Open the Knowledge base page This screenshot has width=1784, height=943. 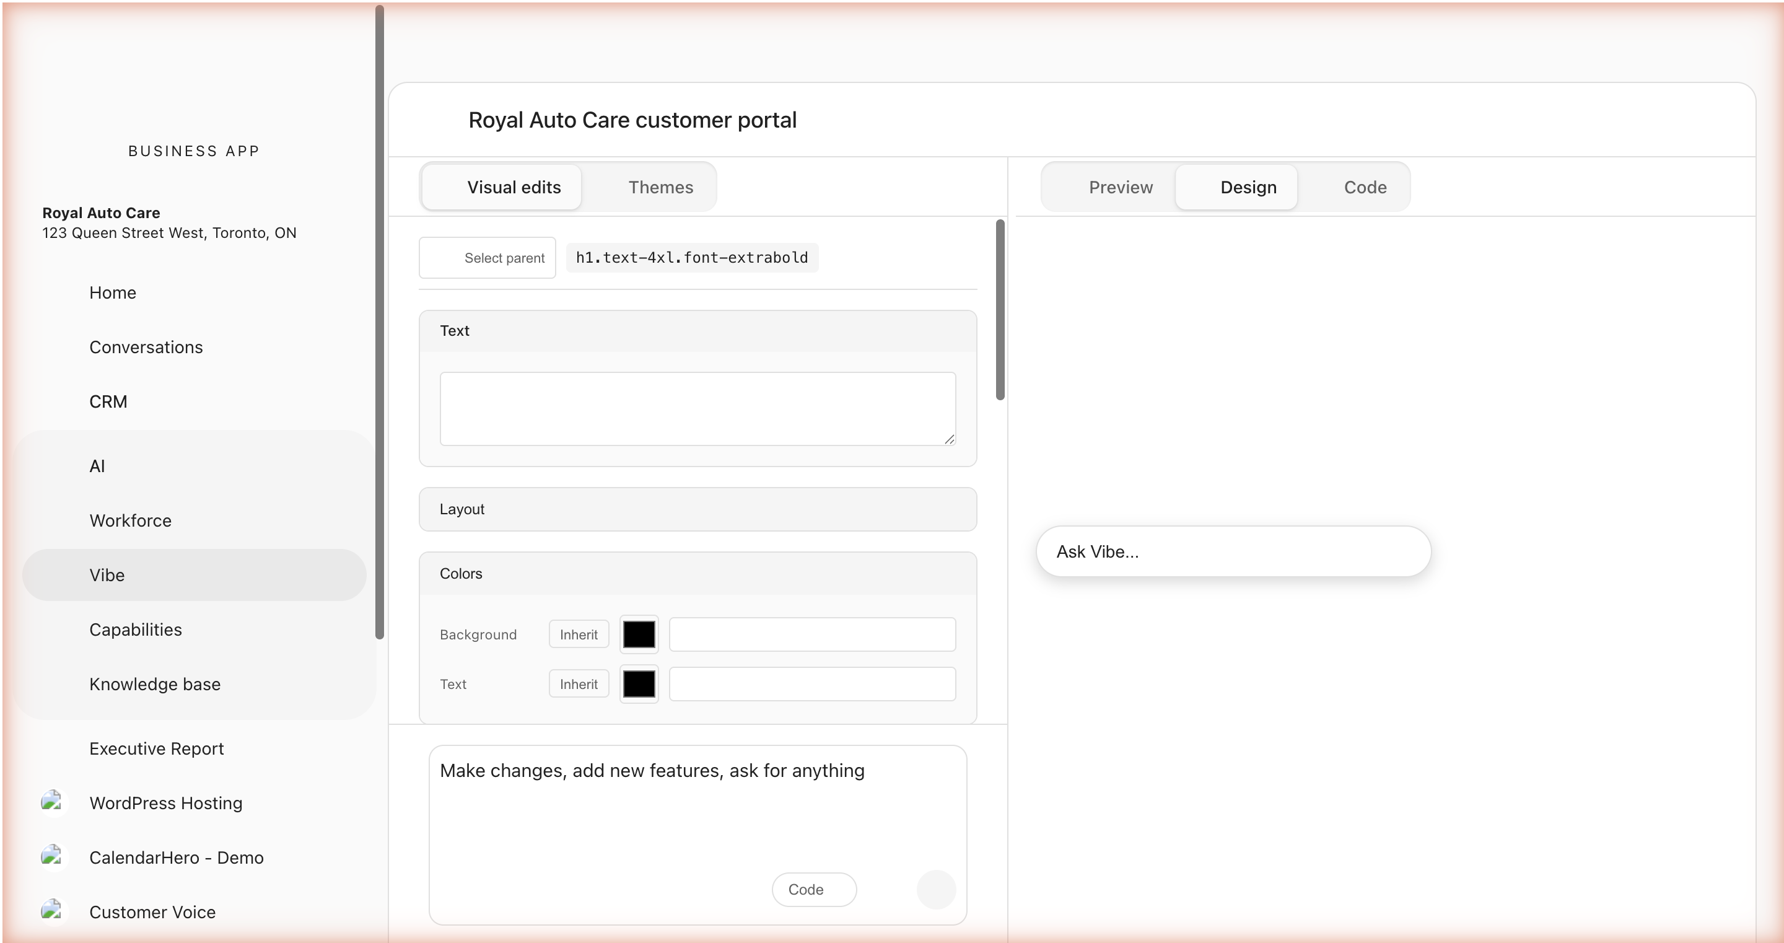click(154, 684)
